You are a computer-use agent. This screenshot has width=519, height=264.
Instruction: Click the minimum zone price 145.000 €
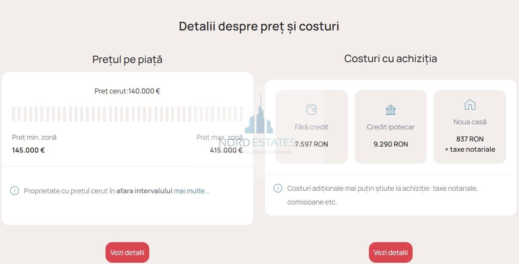(x=28, y=150)
